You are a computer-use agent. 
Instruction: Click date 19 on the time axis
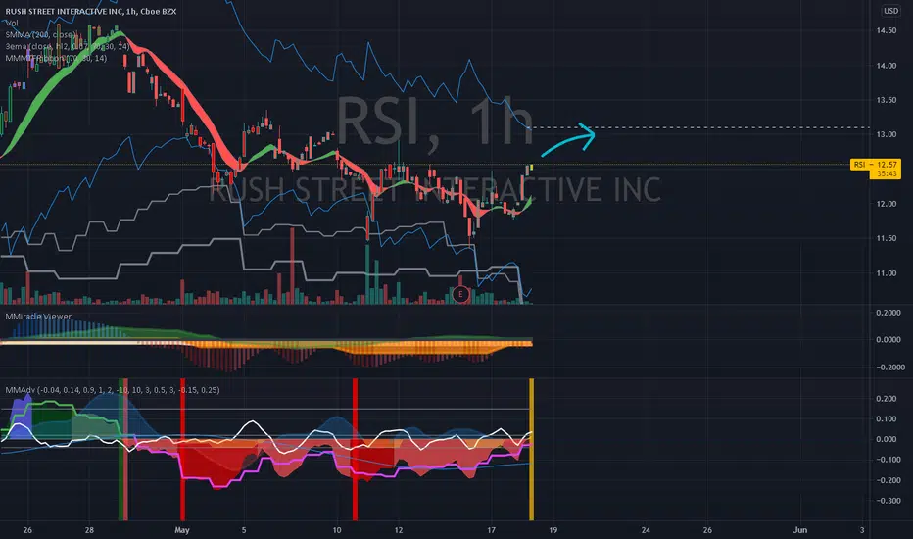click(x=553, y=530)
